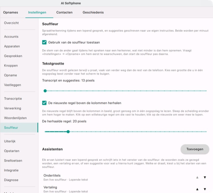
Task: Move Vertaling assistant down arrow
Action: pyautogui.click(x=205, y=189)
